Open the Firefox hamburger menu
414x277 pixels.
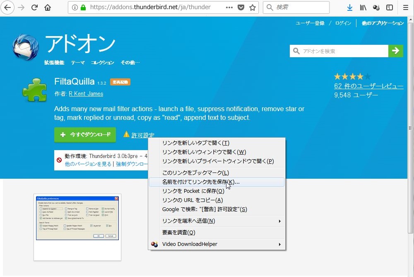406,7
